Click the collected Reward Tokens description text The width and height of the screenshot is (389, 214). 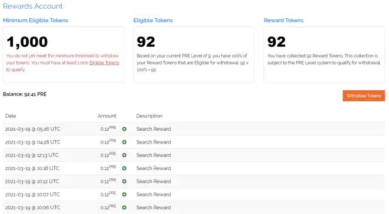pos(324,59)
